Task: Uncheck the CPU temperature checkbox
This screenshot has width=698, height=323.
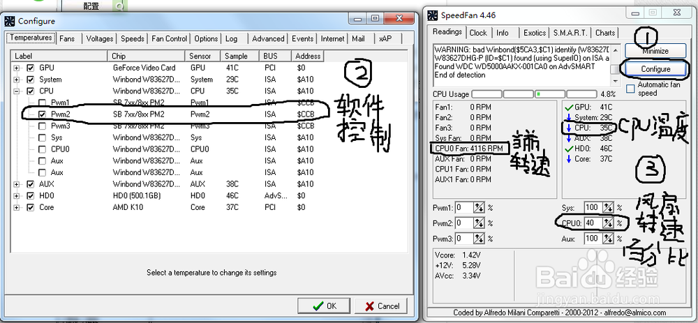Action: (x=30, y=91)
